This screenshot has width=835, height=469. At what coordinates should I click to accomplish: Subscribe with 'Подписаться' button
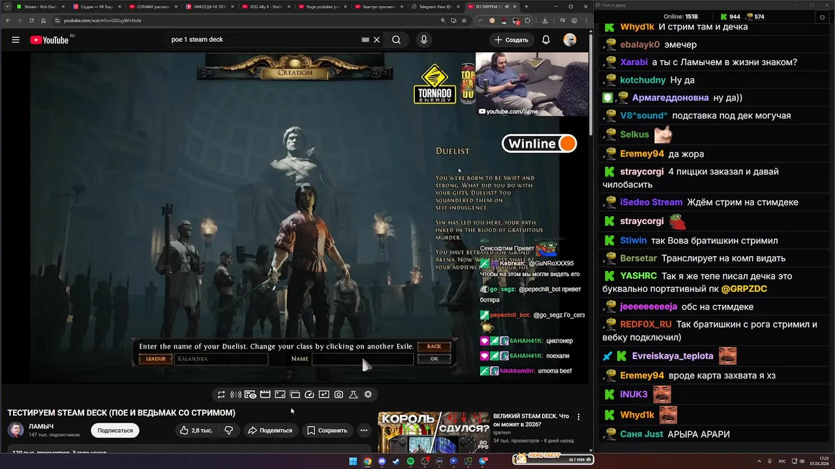tap(115, 431)
